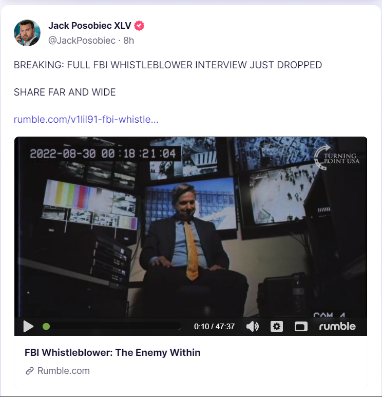
Task: Open video settings gear icon
Action: [277, 326]
